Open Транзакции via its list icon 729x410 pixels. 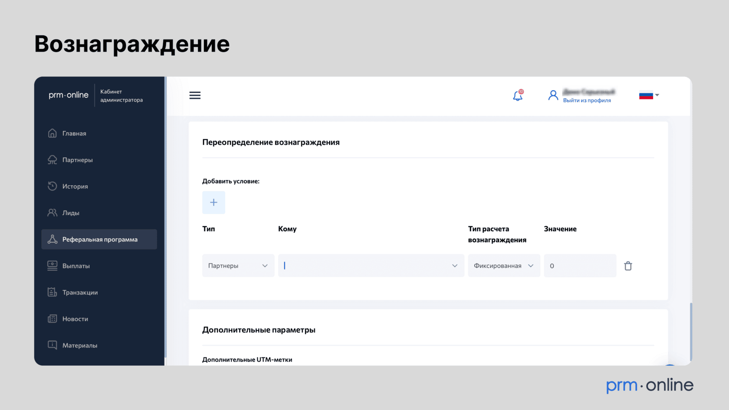click(52, 292)
